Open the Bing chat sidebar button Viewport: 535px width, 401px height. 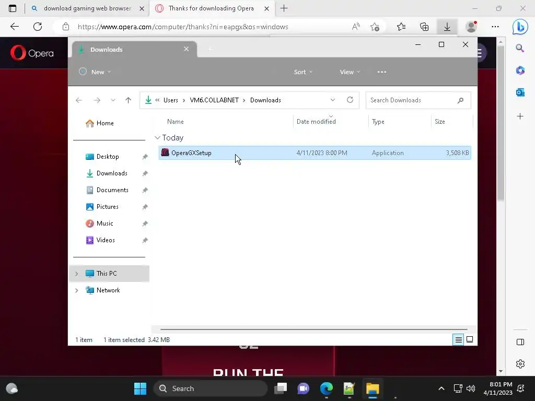(x=520, y=27)
